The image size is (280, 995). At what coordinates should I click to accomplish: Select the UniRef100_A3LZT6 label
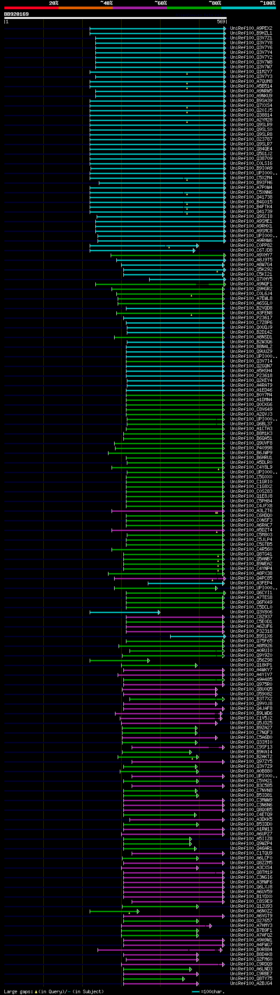click(251, 510)
